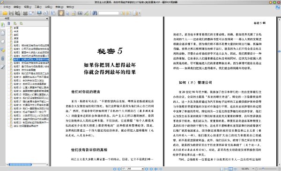Image resolution: width=281 pixels, height=171 pixels.
Task: Select the 序言 bookmark
Action: click(x=16, y=38)
